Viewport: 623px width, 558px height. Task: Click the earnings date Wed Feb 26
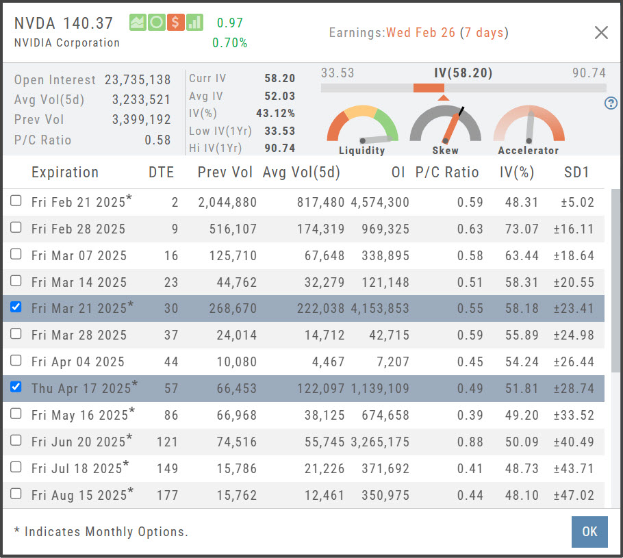(421, 33)
